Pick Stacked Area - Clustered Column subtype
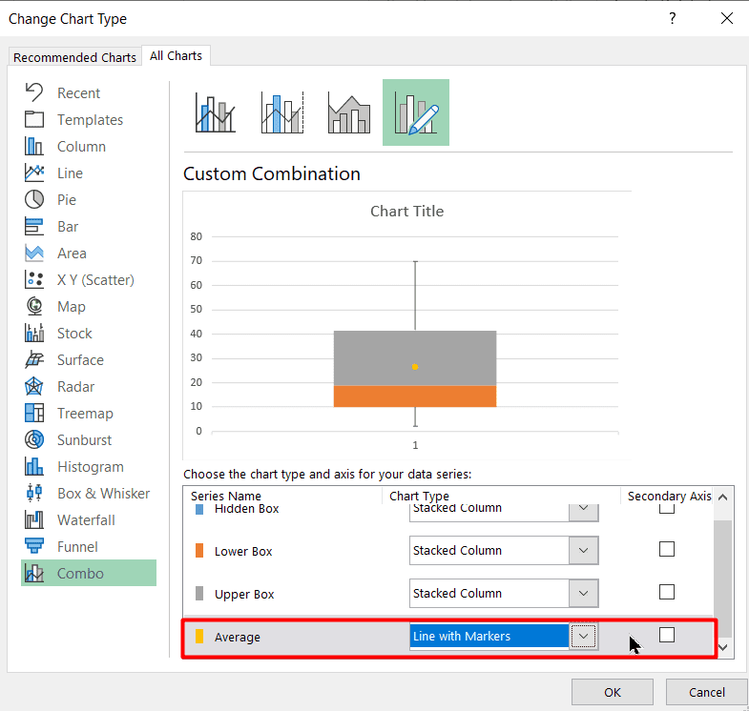The image size is (749, 711). (x=349, y=112)
